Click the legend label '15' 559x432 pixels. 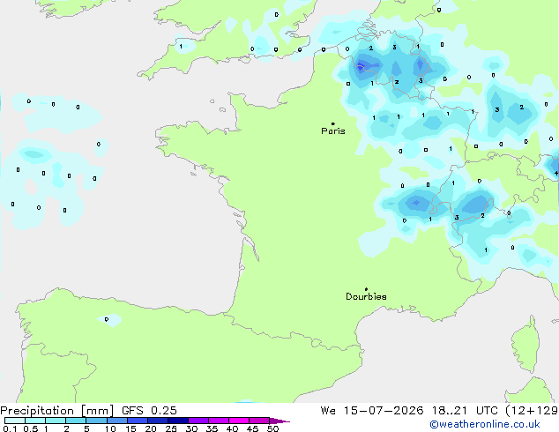(130, 428)
